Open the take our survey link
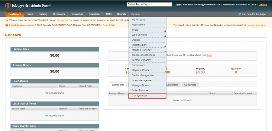The width and height of the screenshot is (272, 131). tap(64, 20)
